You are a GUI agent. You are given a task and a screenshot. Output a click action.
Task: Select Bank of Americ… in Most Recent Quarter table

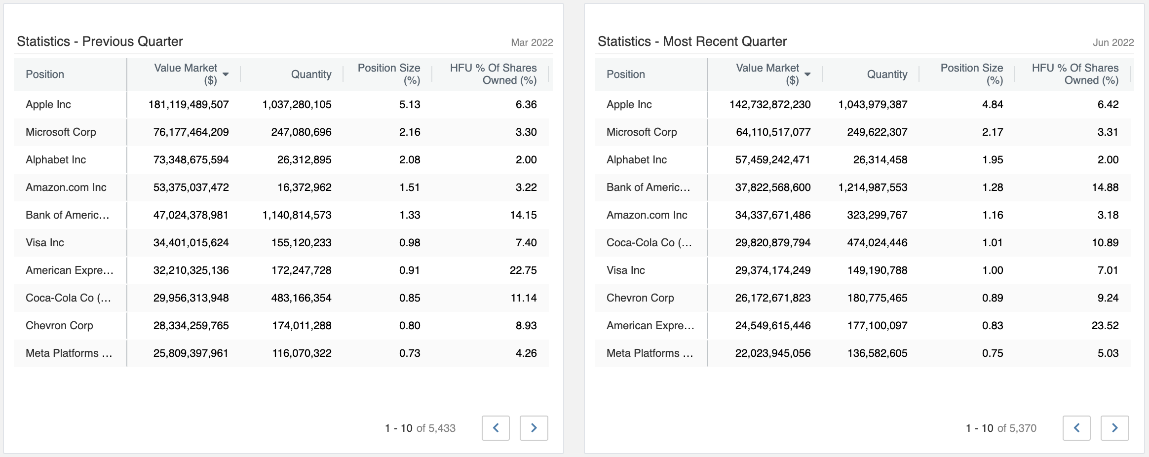[x=649, y=188]
